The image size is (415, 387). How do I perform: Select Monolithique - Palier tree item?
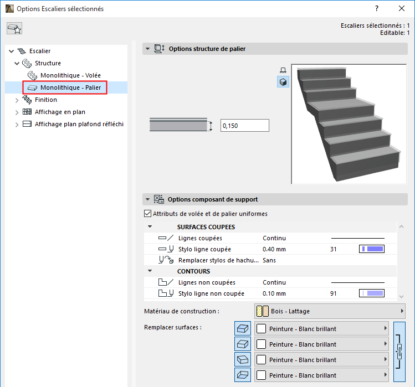click(x=70, y=87)
